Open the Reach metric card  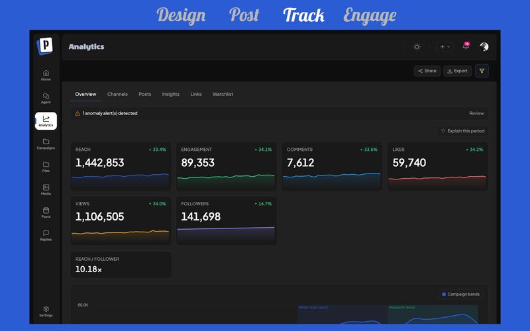pos(121,167)
